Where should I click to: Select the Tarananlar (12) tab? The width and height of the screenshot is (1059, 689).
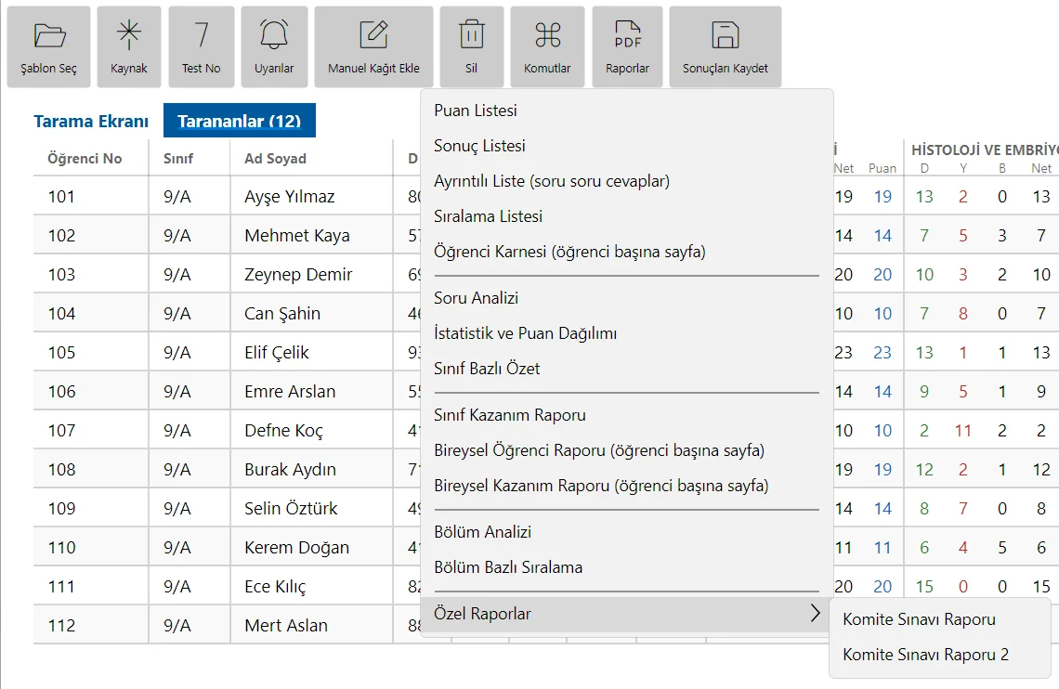240,121
